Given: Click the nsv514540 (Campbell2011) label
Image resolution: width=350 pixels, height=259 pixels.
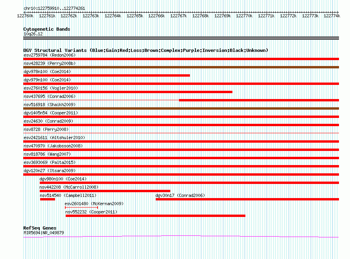Looking at the screenshot, I should tap(68, 195).
